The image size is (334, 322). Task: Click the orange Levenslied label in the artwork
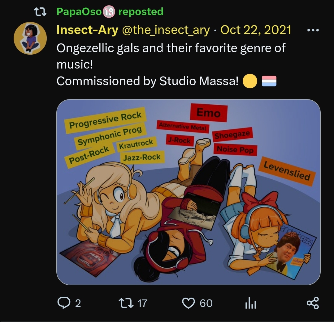pyautogui.click(x=287, y=171)
